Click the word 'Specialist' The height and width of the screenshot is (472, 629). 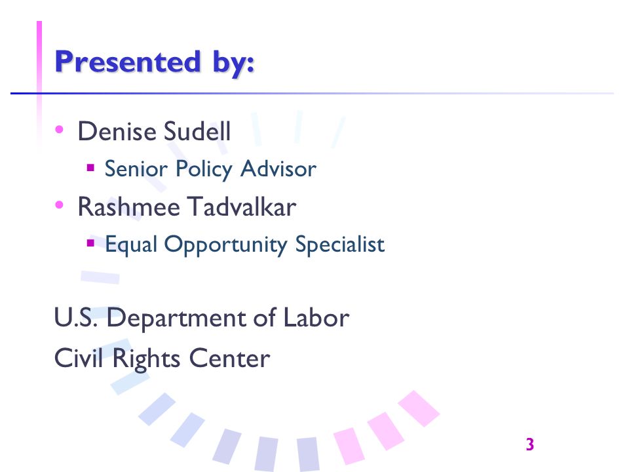point(340,245)
